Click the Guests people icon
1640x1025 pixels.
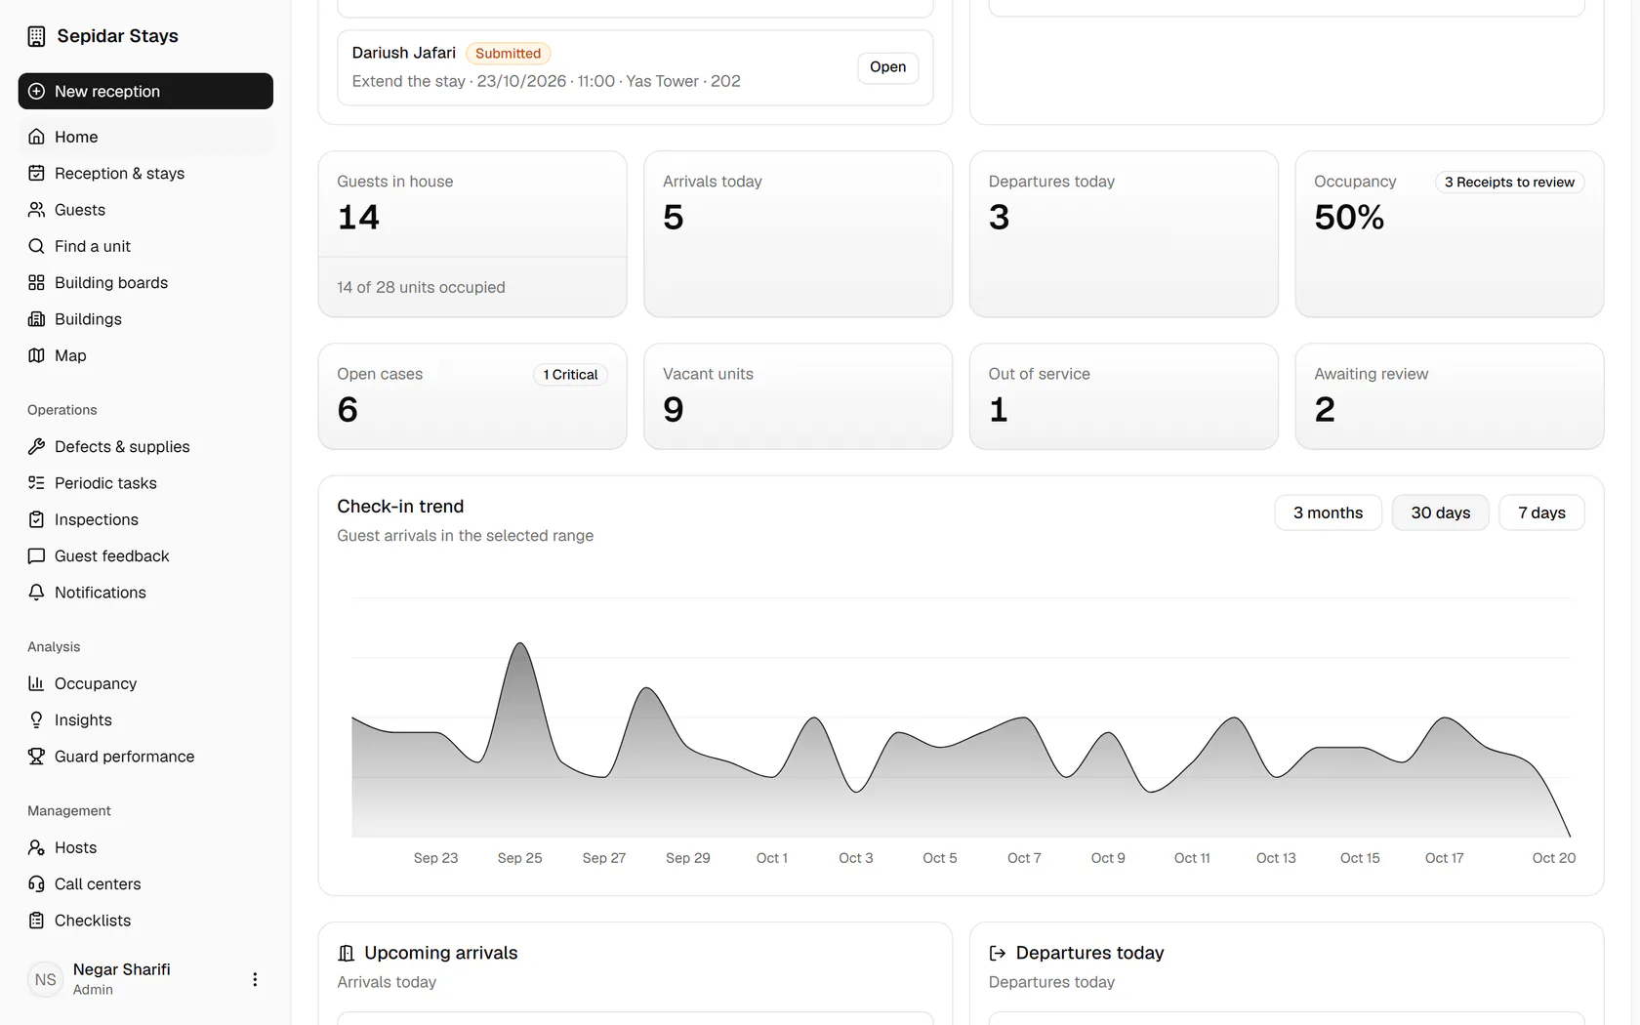(x=36, y=210)
